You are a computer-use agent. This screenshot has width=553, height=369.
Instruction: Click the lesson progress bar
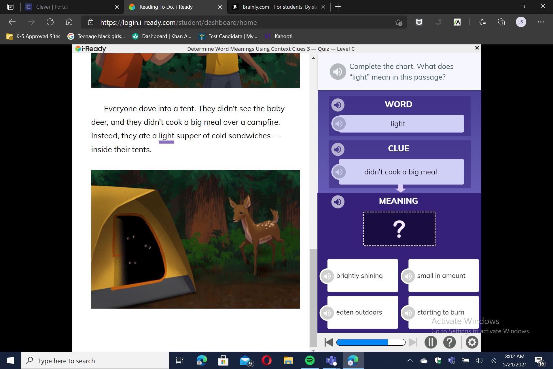(x=371, y=342)
